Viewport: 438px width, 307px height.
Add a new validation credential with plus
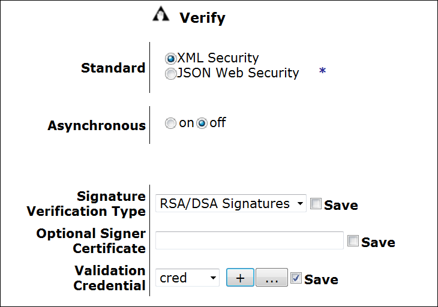(x=240, y=278)
